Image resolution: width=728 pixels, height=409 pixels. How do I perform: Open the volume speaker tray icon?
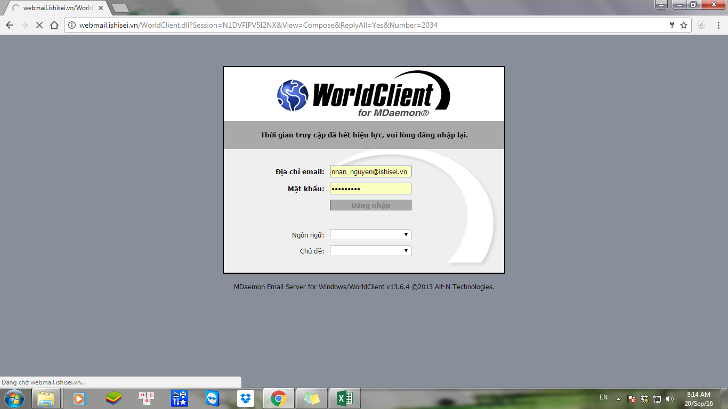click(670, 398)
